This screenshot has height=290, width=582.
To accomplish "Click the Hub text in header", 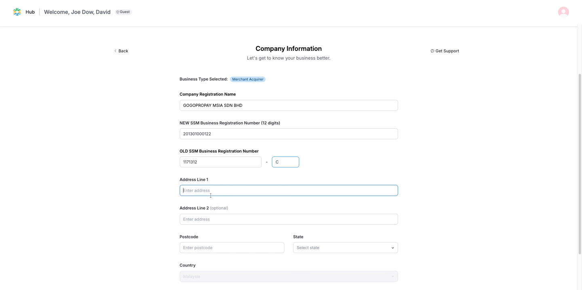I will tap(30, 12).
